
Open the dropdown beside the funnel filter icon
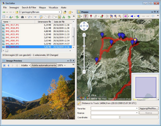pyautogui.click(x=31, y=17)
